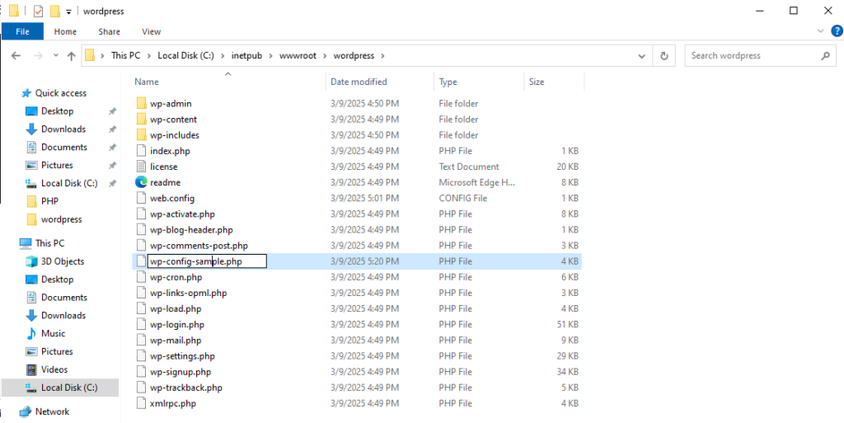Select the wp-blog-header.php file icon
The image size is (844, 423).
coord(141,230)
